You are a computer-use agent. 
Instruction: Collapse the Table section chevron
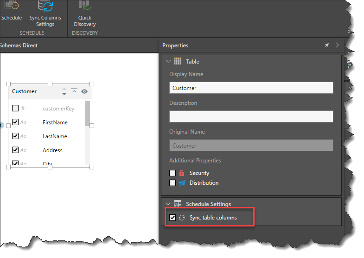pyautogui.click(x=167, y=62)
